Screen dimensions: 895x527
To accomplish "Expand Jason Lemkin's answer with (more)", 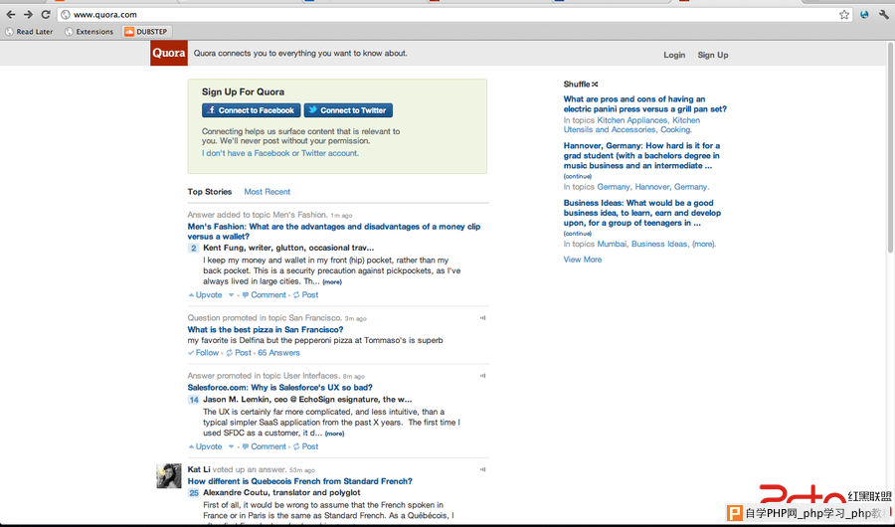I will coord(334,434).
